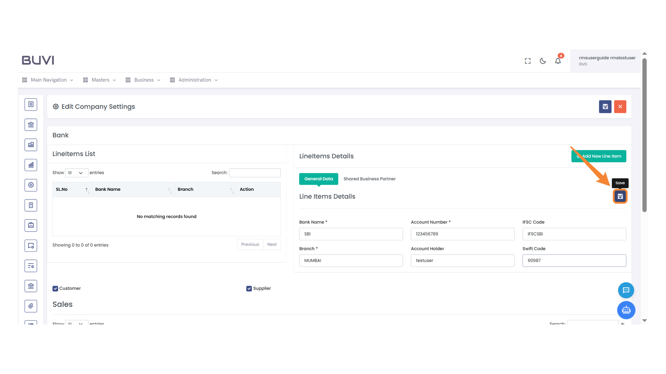Image resolution: width=666 pixels, height=374 pixels.
Task: Open the Show entries count dropdown
Action: (76, 173)
